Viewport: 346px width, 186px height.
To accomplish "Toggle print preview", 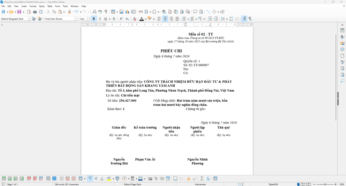I will (x=41, y=12).
